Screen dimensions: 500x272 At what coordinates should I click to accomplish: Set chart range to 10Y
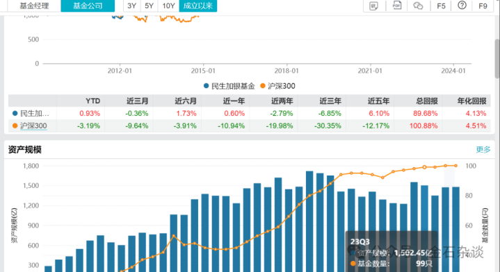(x=168, y=6)
